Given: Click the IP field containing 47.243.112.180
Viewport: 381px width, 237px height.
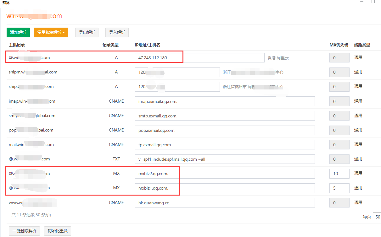Looking at the screenshot, I should (199, 58).
